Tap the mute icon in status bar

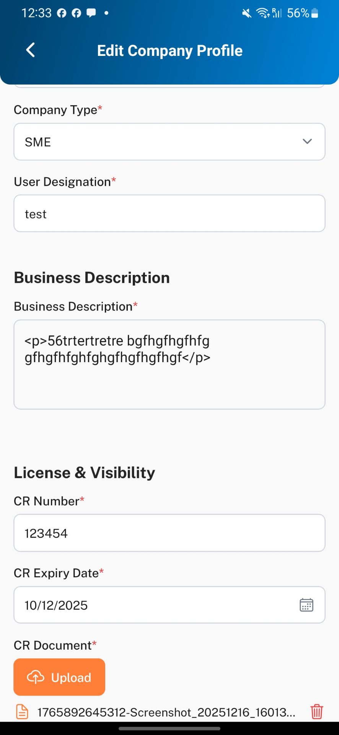[247, 13]
